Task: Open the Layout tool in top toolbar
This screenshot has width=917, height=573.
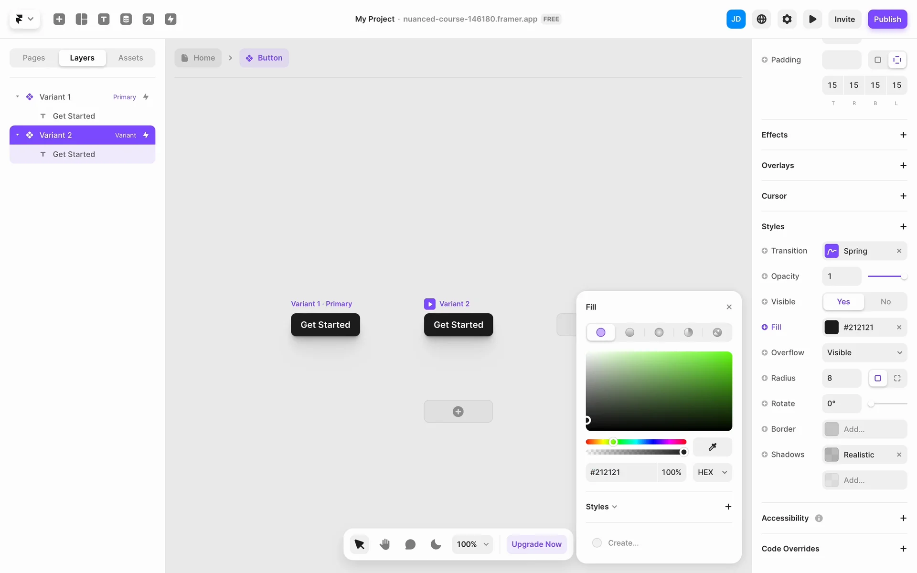Action: pos(82,19)
